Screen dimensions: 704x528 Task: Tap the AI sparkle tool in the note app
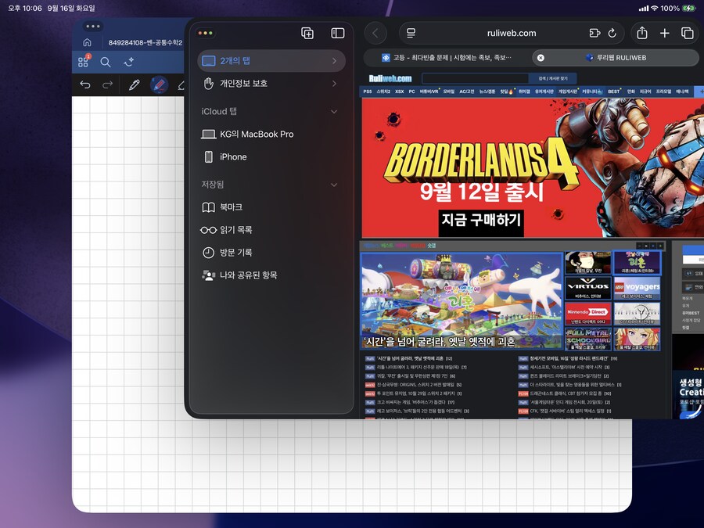(128, 62)
